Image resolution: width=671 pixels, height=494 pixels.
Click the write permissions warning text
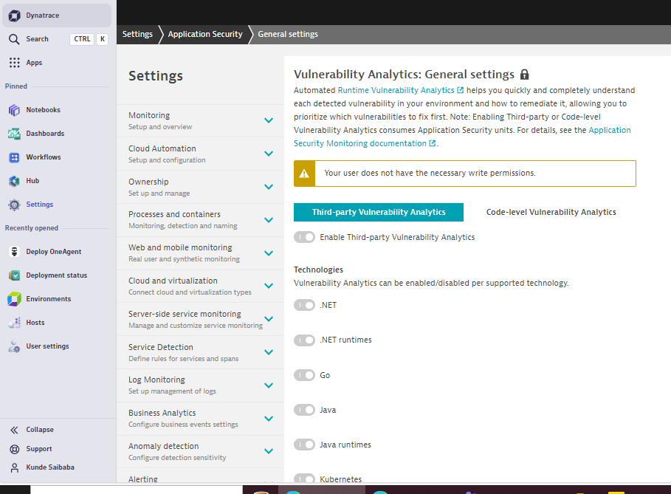pyautogui.click(x=430, y=173)
